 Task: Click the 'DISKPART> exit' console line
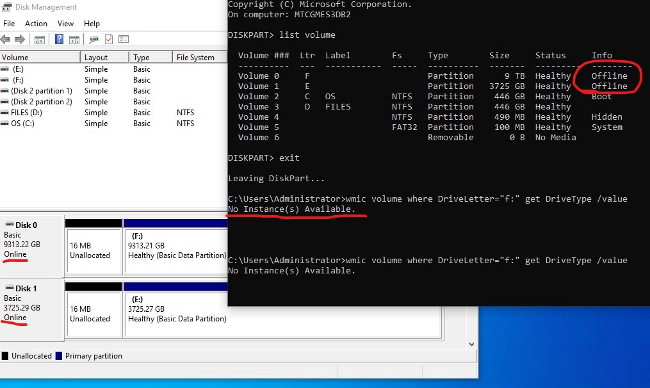point(264,158)
